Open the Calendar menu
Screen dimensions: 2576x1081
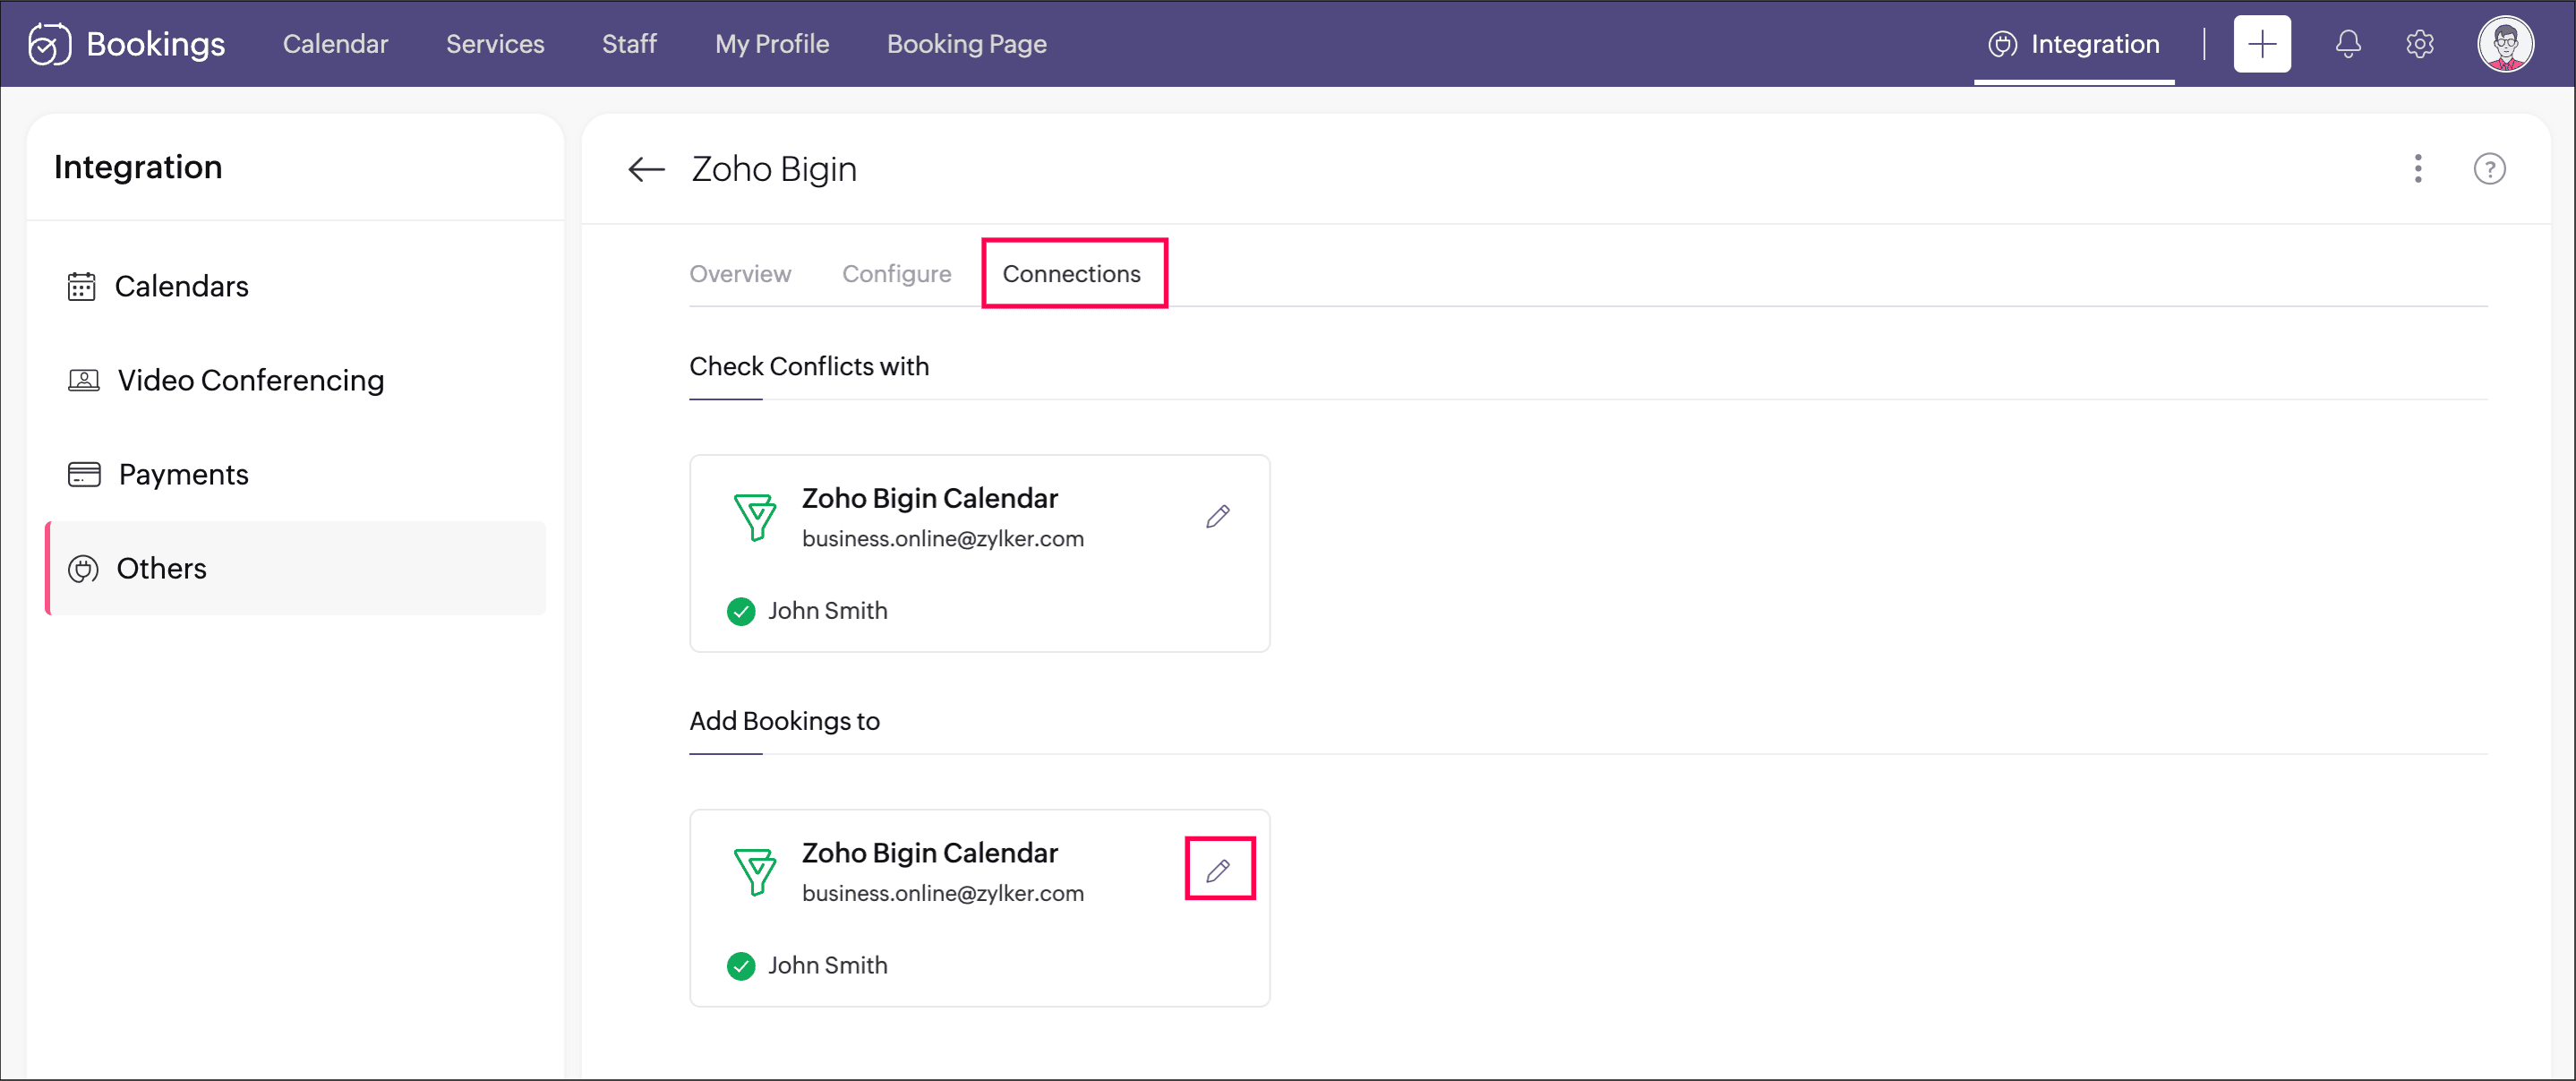(335, 44)
